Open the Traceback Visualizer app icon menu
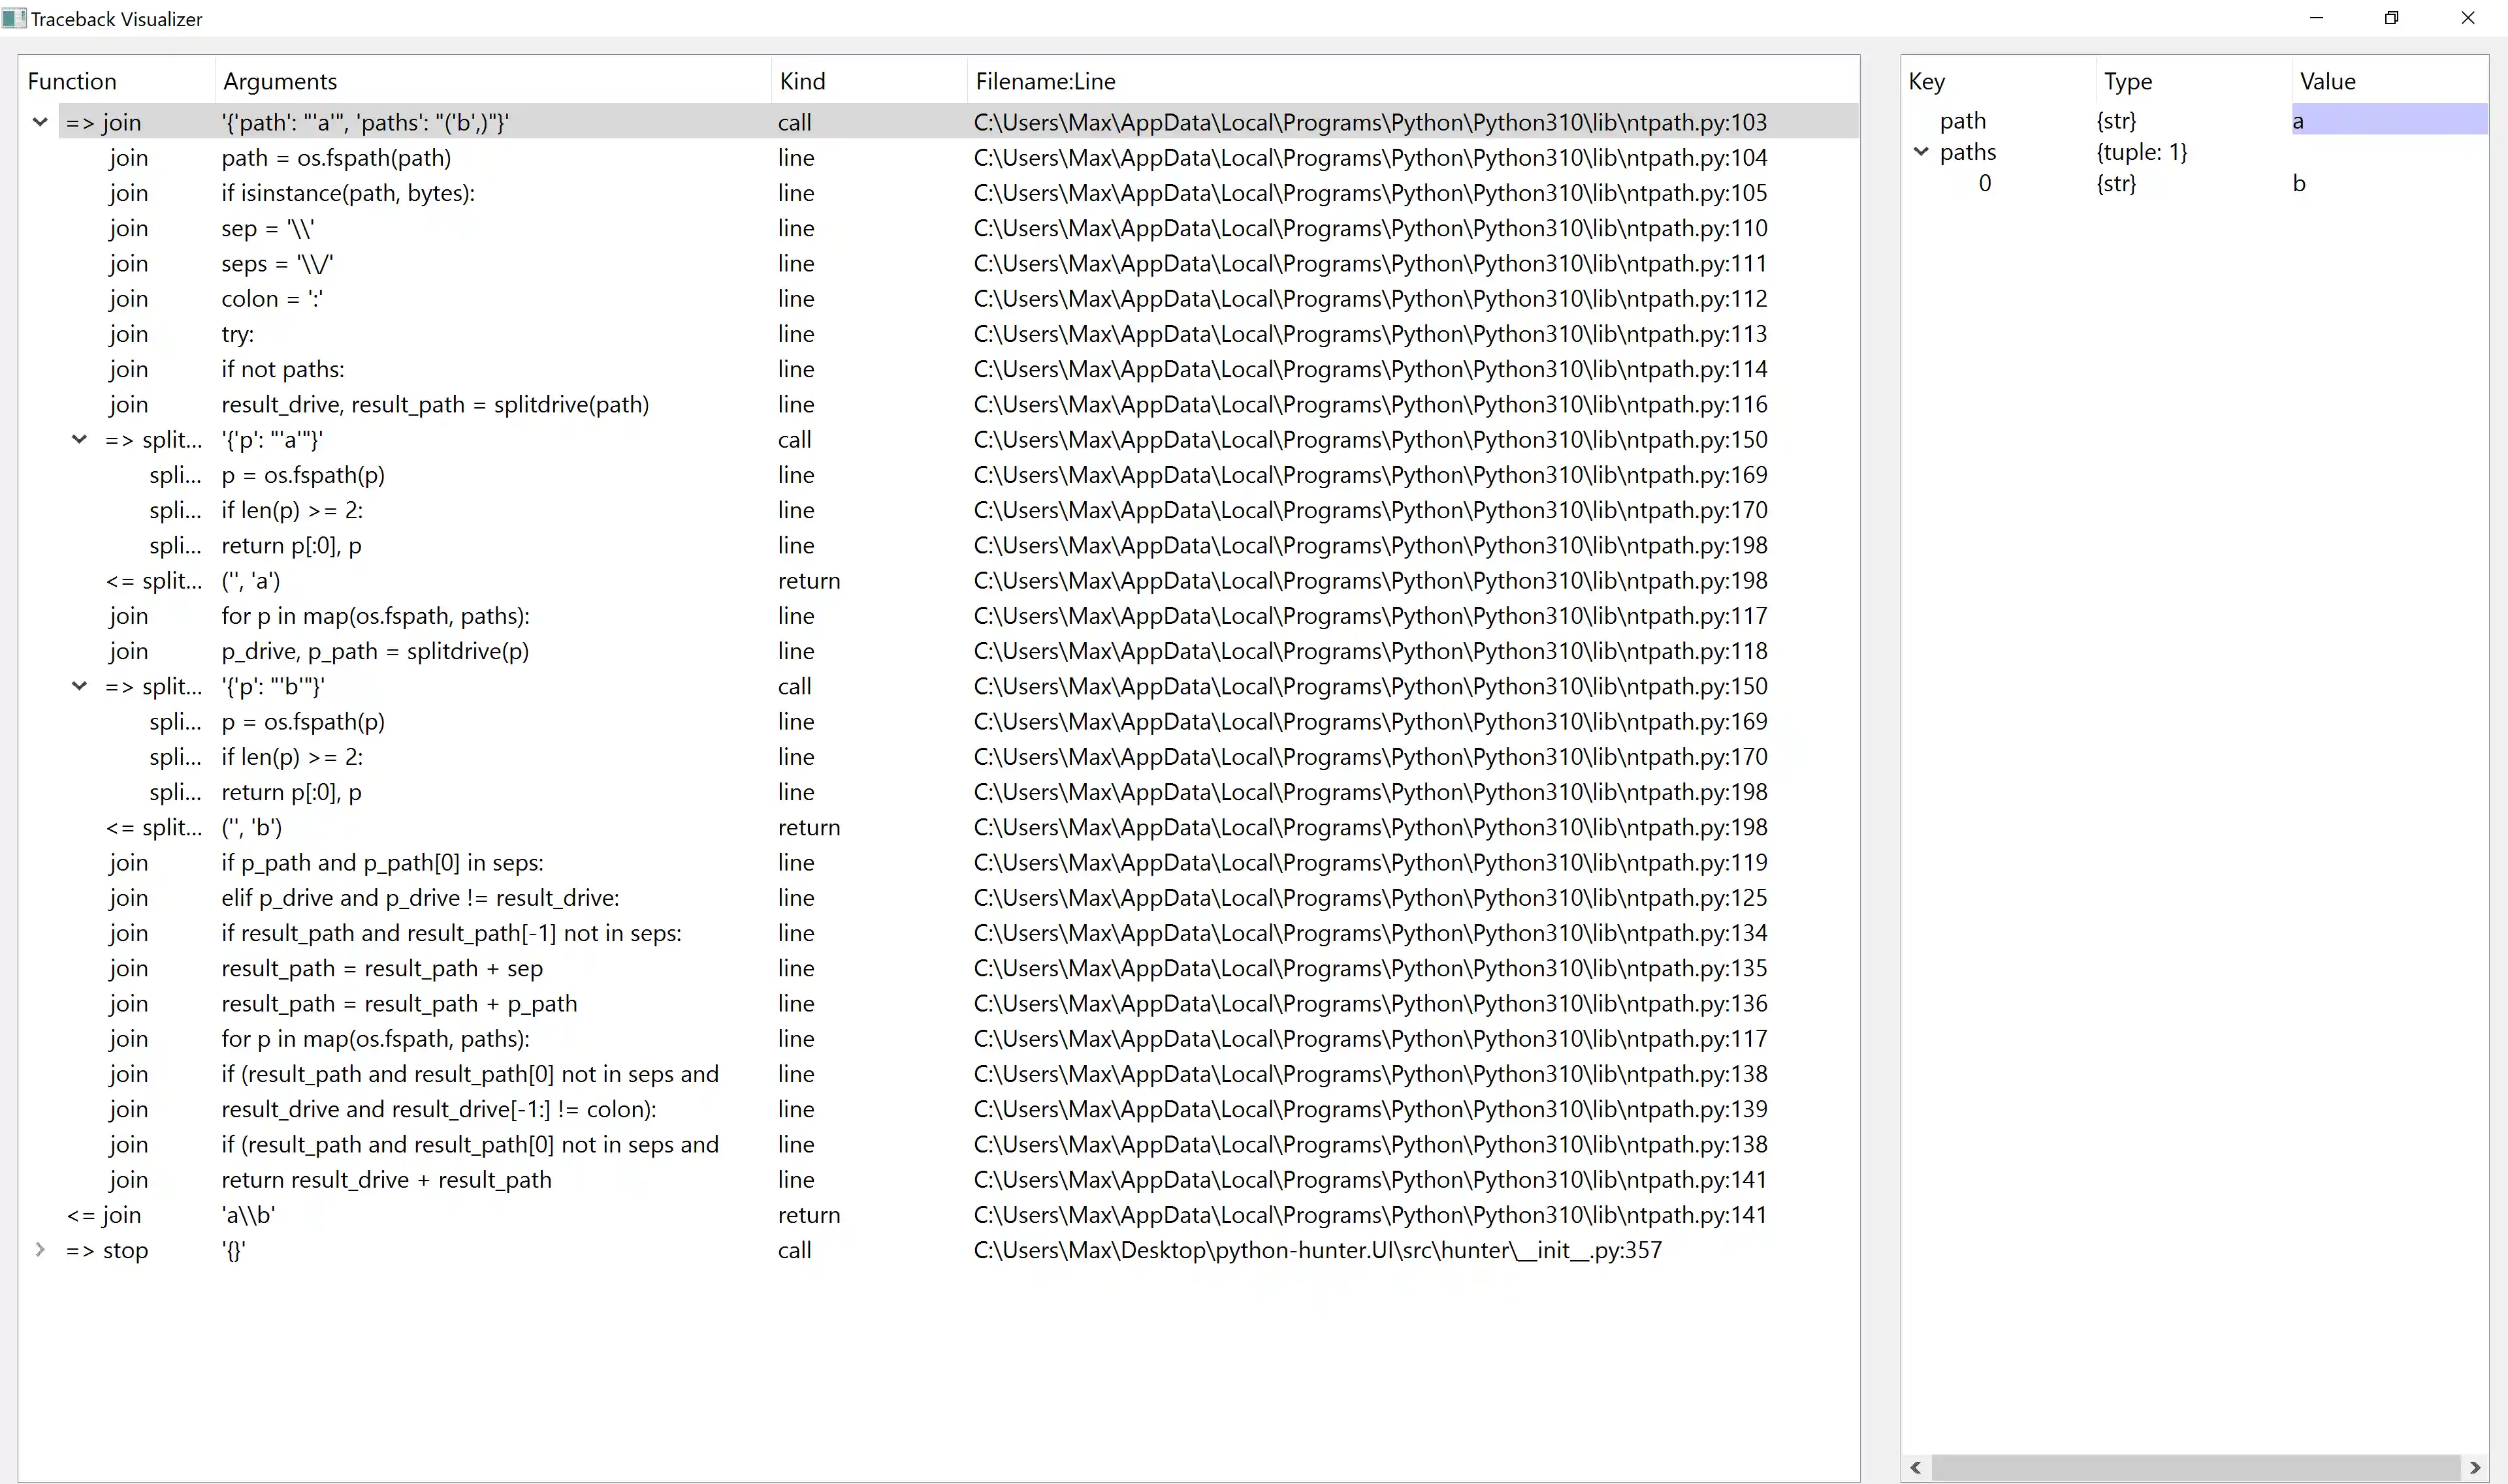 click(x=13, y=18)
